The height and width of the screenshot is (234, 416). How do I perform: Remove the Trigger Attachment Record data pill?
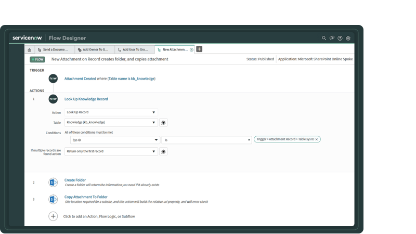click(317, 139)
